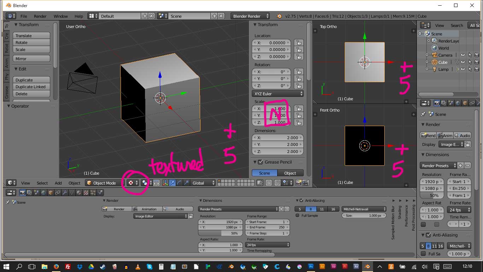Click the End Frame 250 field
Viewport: 483px width, 272px height.
coord(267,227)
